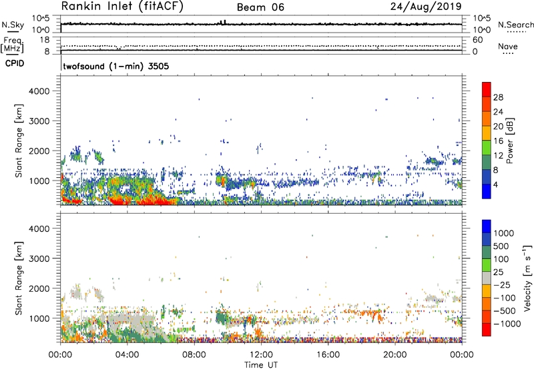This screenshot has height=369, width=534.
Task: Click the 'Power [dB]' colorbar label
Action: [509, 141]
